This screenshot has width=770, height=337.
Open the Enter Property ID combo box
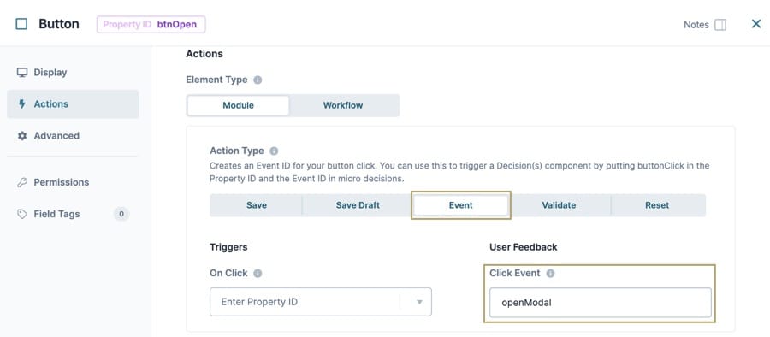pos(321,302)
